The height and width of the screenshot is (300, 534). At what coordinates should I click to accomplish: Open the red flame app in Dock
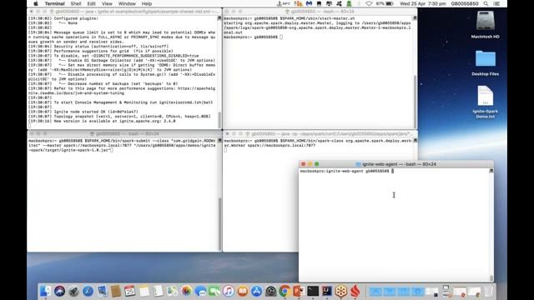pos(355,291)
